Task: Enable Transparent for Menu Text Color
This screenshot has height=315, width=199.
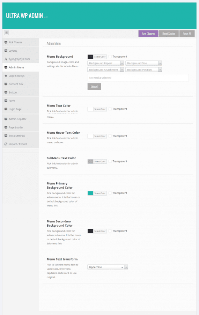Action: 110,109
